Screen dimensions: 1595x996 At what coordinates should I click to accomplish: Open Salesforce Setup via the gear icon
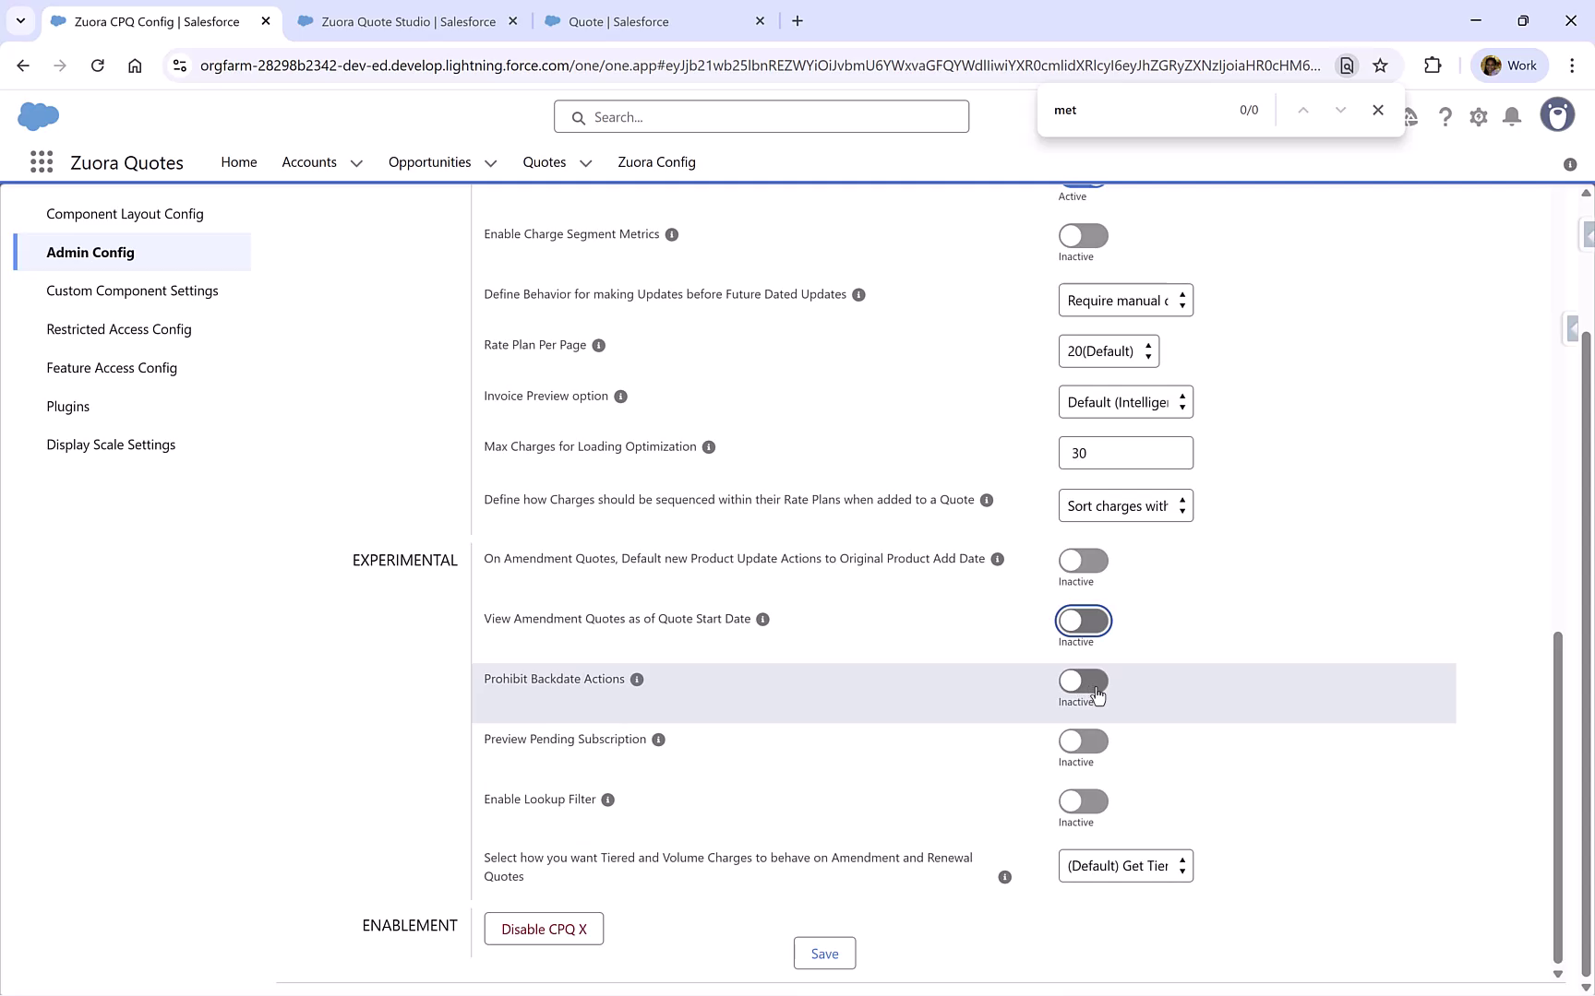(1478, 117)
